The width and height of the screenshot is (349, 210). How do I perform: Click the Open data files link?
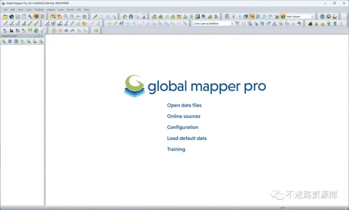pyautogui.click(x=184, y=105)
